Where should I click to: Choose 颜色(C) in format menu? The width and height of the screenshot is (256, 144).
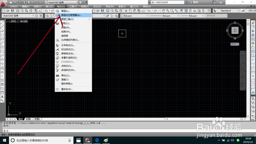pyautogui.click(x=73, y=23)
